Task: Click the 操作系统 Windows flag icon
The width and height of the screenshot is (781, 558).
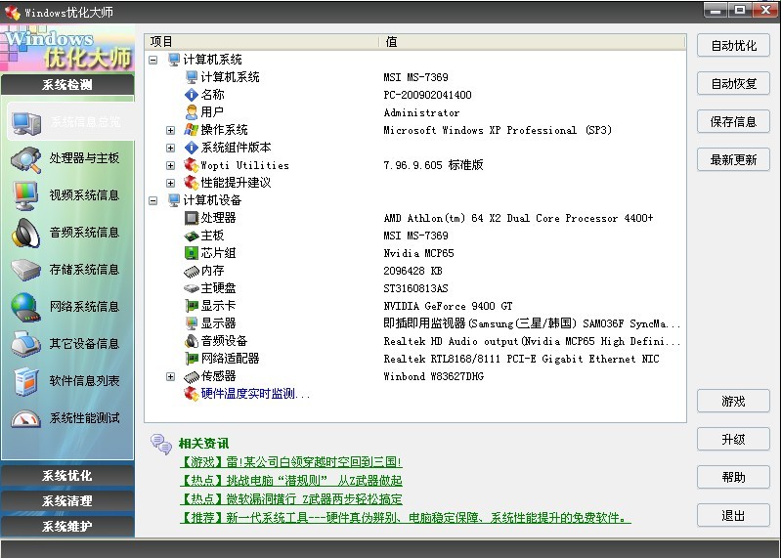Action: (192, 130)
